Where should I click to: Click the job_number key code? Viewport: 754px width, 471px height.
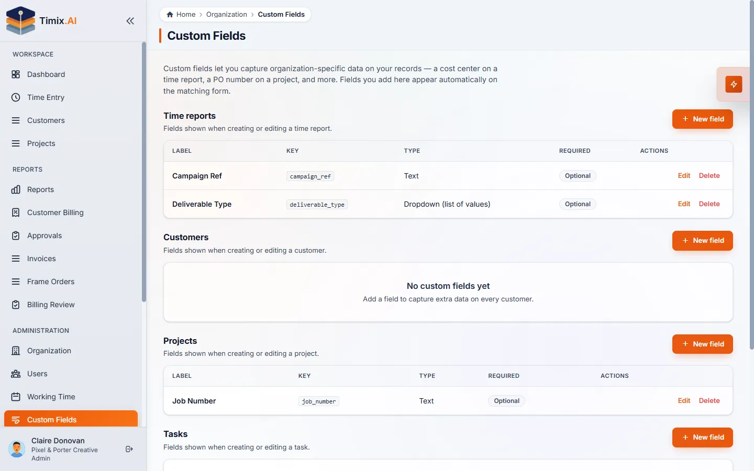pos(319,401)
